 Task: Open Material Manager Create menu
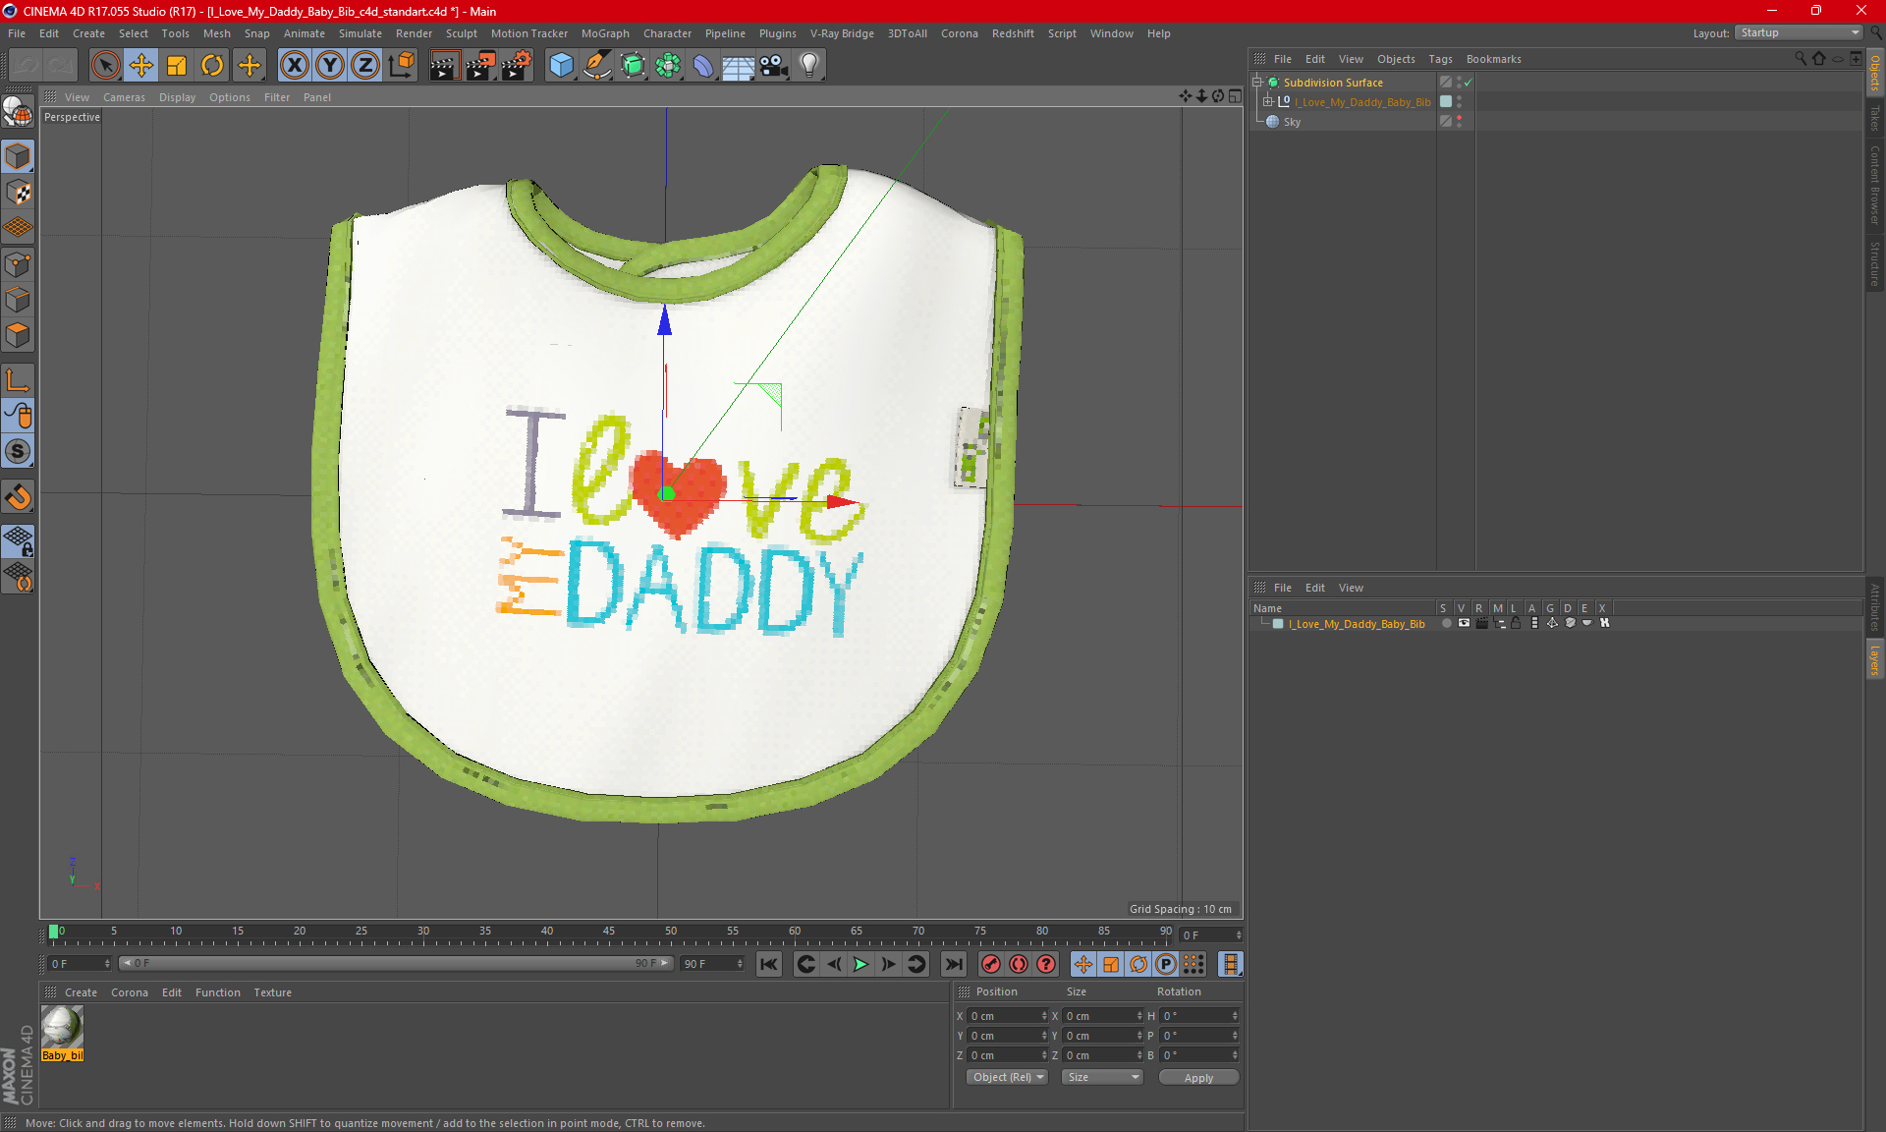(81, 992)
